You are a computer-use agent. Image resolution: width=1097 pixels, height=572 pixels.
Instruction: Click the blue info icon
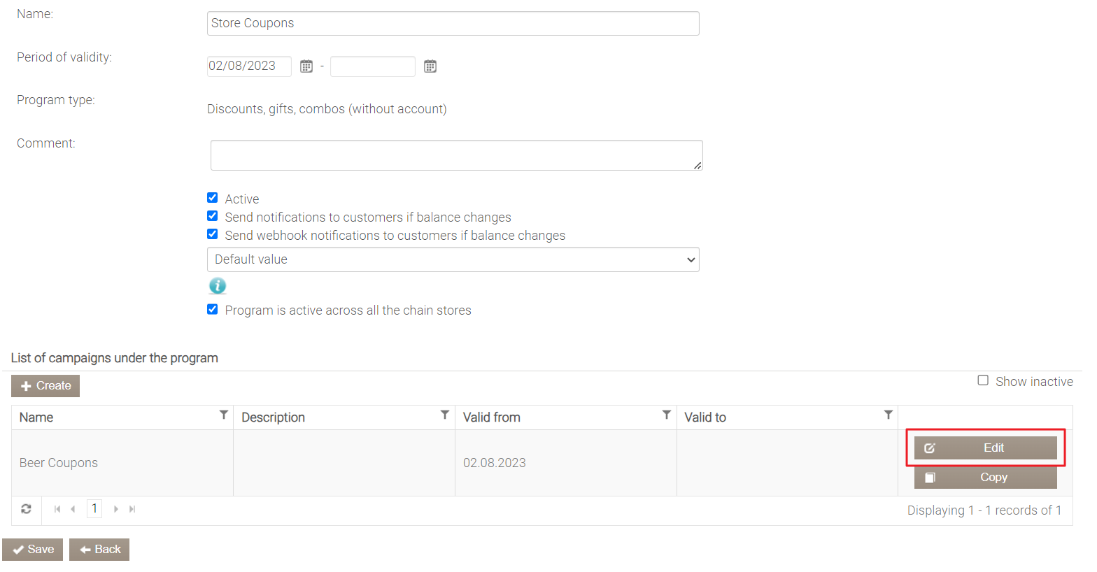tap(218, 286)
